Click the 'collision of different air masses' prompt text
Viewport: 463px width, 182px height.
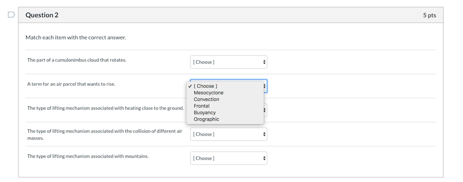coord(105,135)
